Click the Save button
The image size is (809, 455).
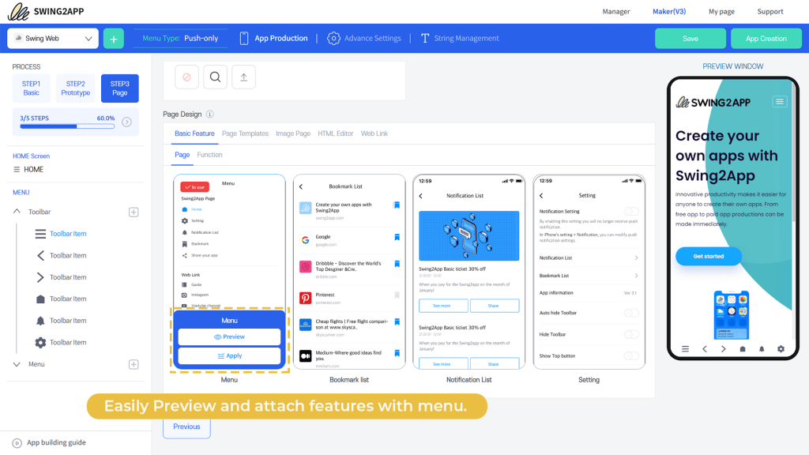tap(690, 39)
